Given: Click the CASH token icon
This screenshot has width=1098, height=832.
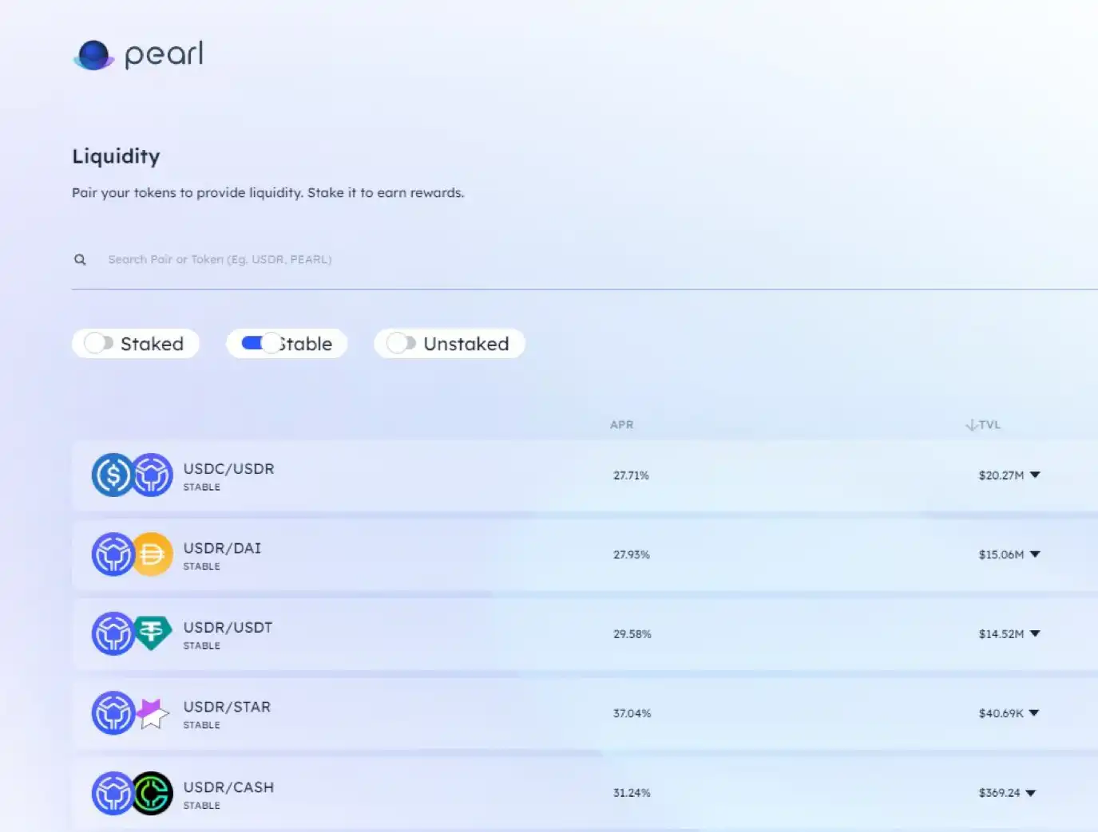Looking at the screenshot, I should tap(153, 793).
